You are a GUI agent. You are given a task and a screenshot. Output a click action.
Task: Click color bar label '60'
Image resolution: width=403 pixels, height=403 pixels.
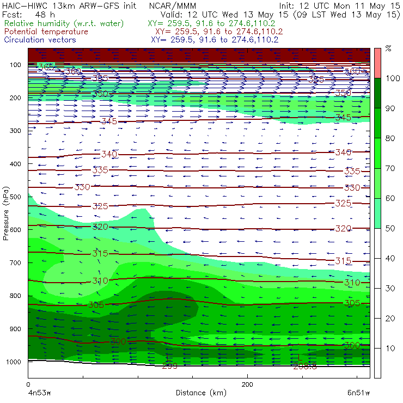tap(390, 198)
